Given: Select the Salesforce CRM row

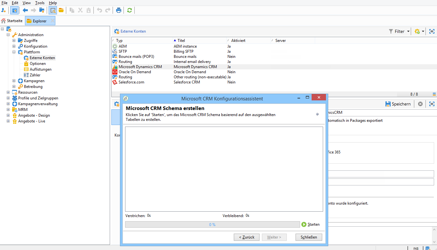Looking at the screenshot, I should point(274,82).
